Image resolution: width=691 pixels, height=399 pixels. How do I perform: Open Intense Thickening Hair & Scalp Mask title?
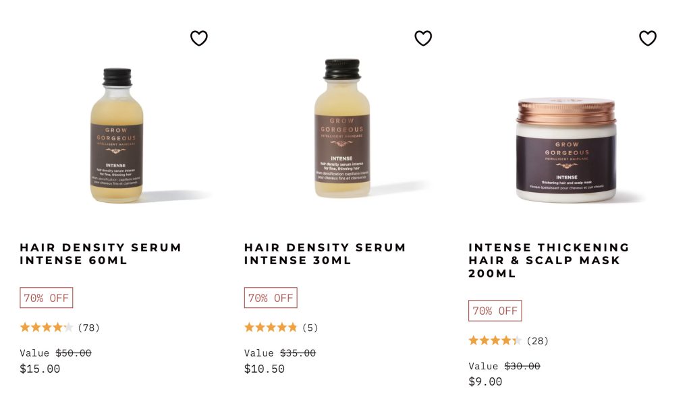click(549, 260)
